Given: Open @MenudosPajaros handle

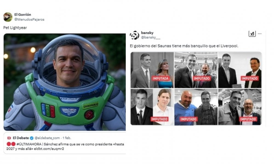Looking at the screenshot, I should pyautogui.click(x=29, y=19).
